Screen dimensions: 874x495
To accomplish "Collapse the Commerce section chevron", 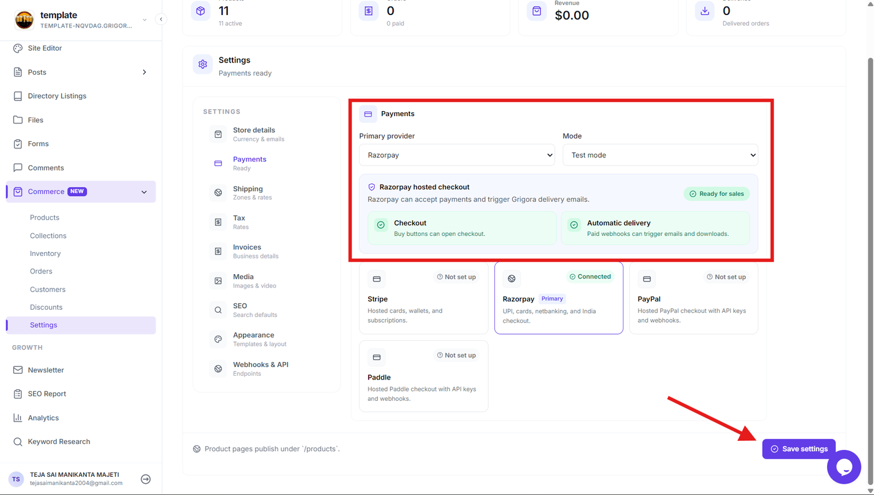I will [x=144, y=192].
